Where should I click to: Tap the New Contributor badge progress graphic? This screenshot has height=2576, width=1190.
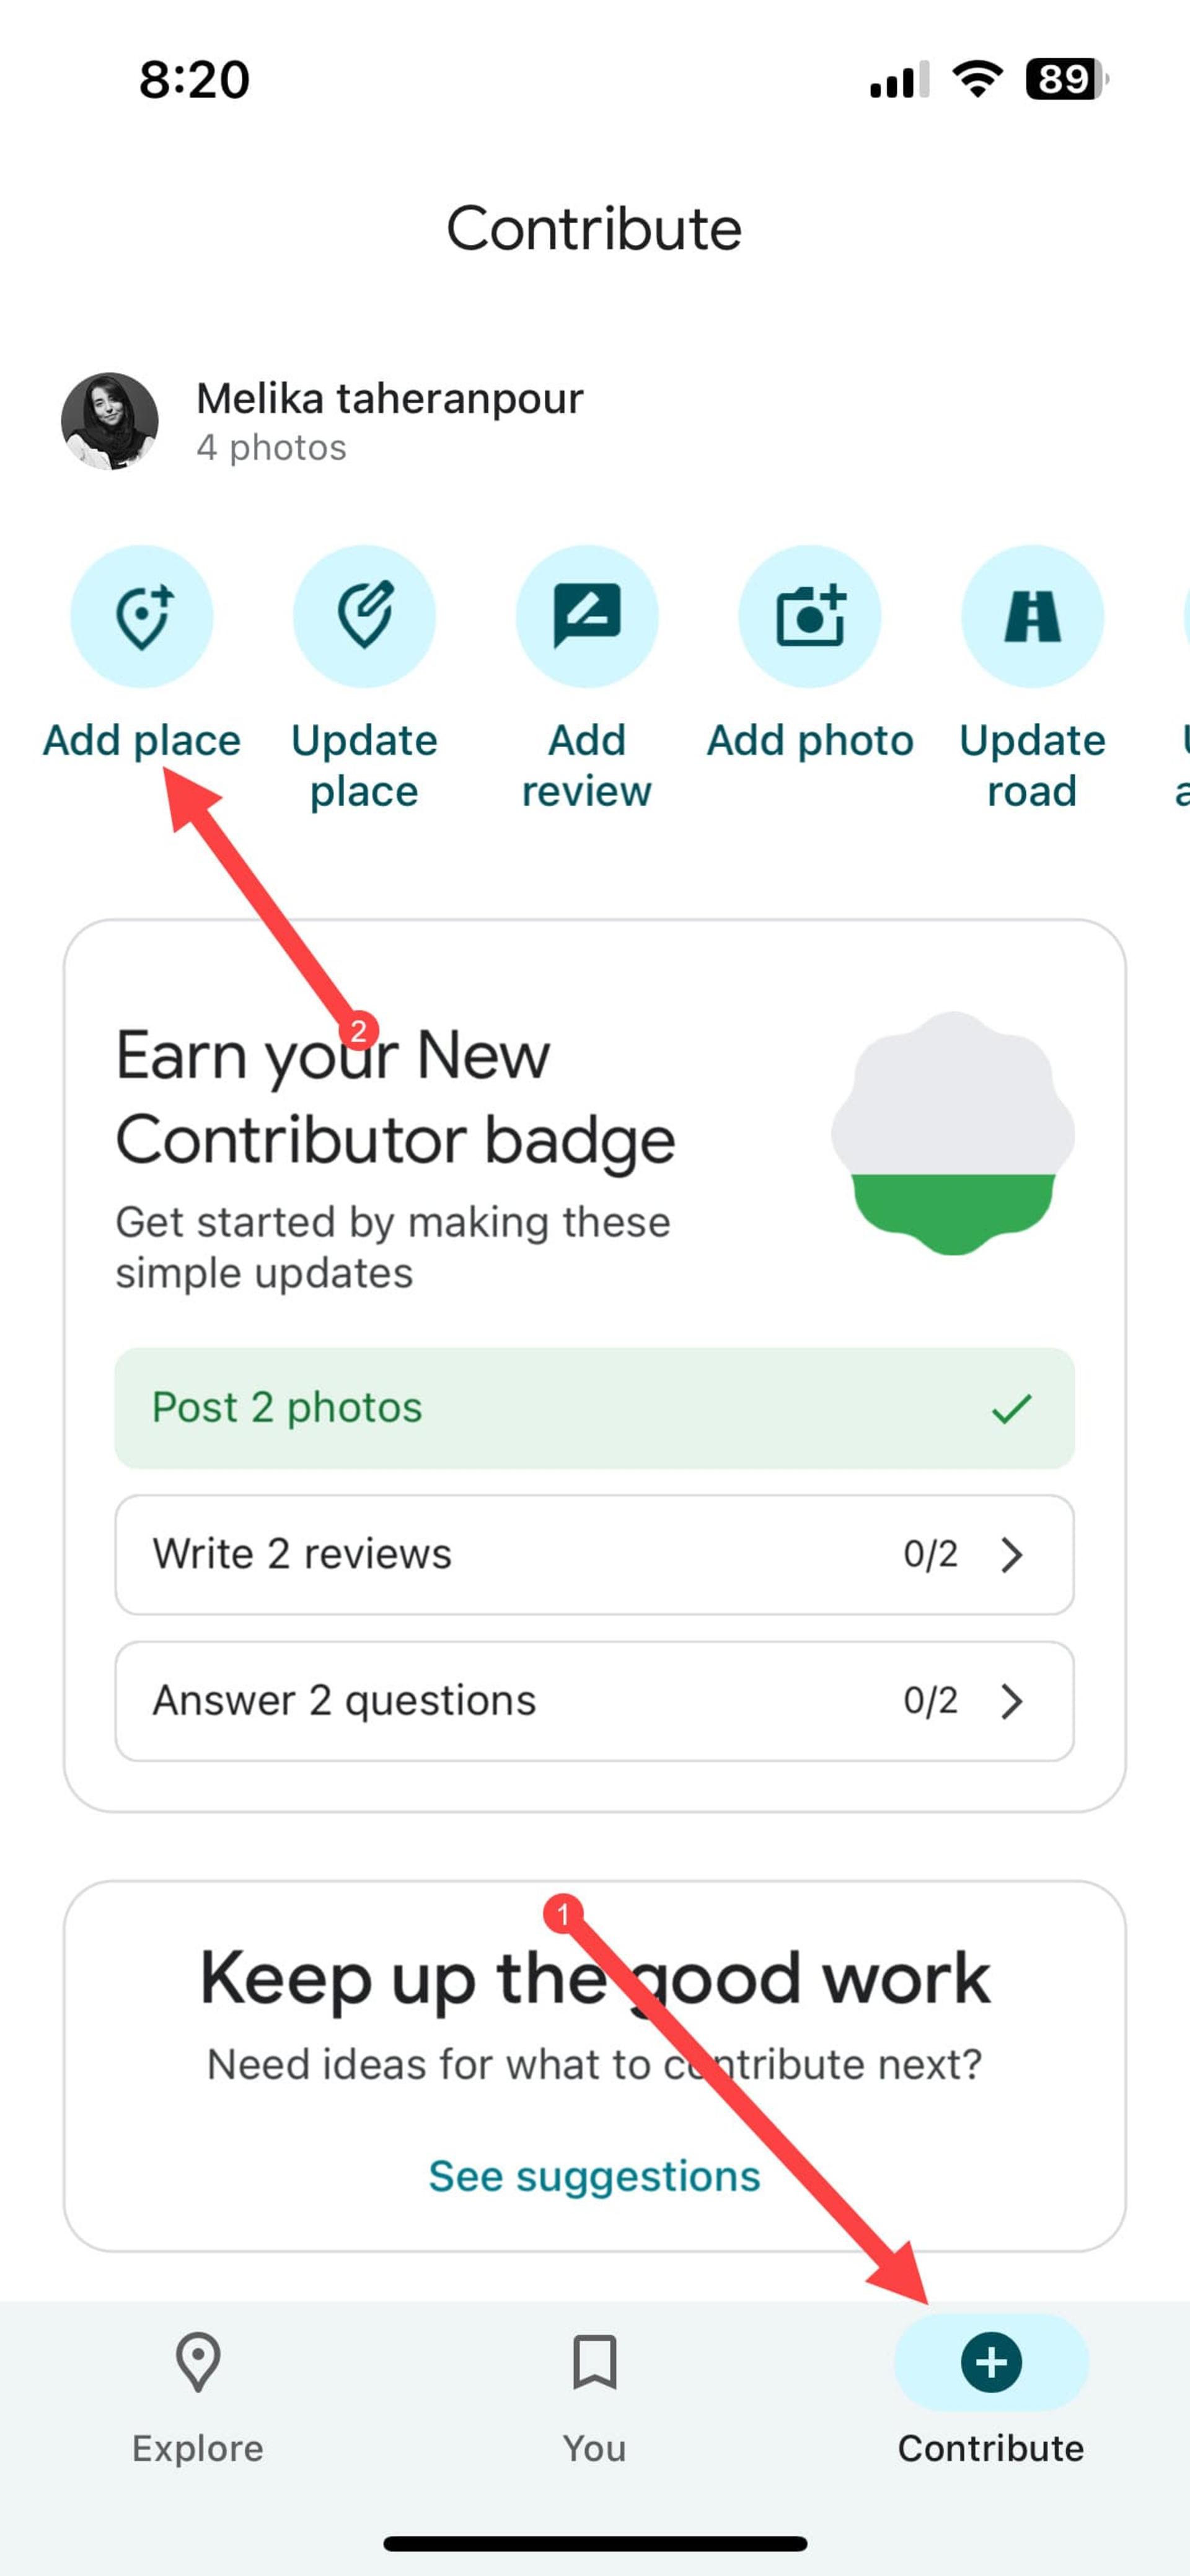click(953, 1133)
